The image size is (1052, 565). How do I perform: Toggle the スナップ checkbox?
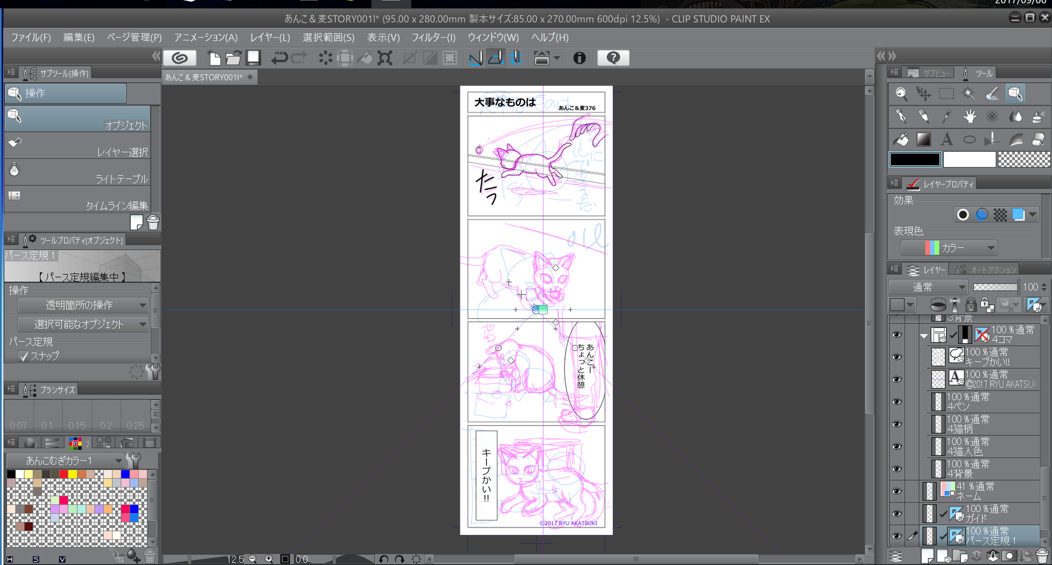click(23, 356)
